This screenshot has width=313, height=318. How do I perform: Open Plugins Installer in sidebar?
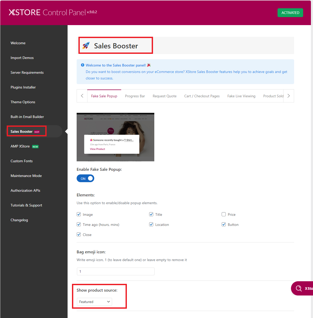(23, 87)
